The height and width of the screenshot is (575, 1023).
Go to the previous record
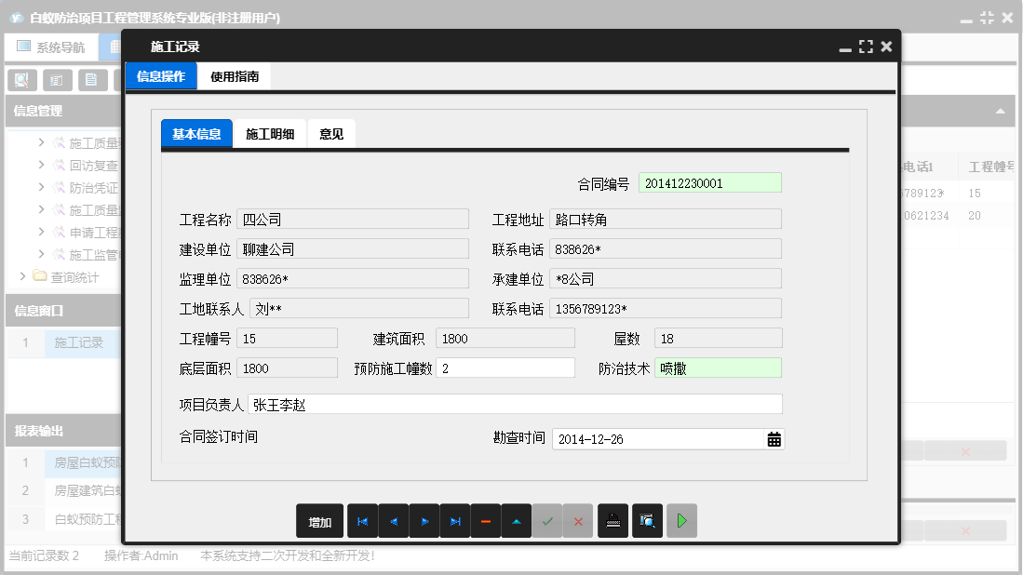point(393,521)
